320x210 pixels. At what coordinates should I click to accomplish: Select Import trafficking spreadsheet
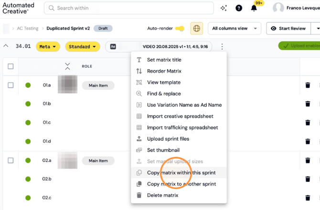coord(179,127)
